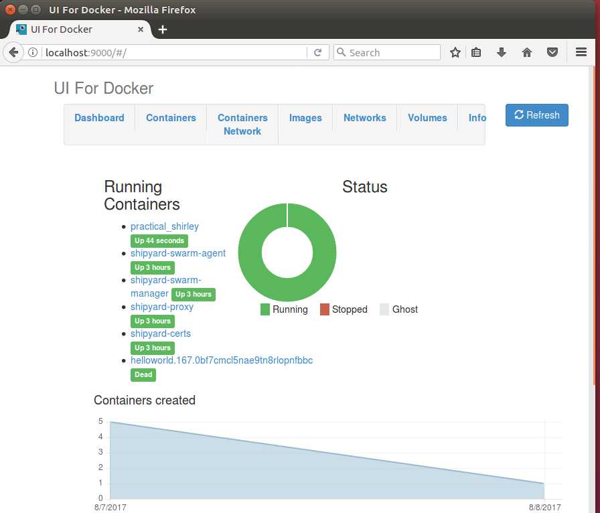600x513 pixels.
Task: Click the UI For Docker page title
Action: click(103, 88)
